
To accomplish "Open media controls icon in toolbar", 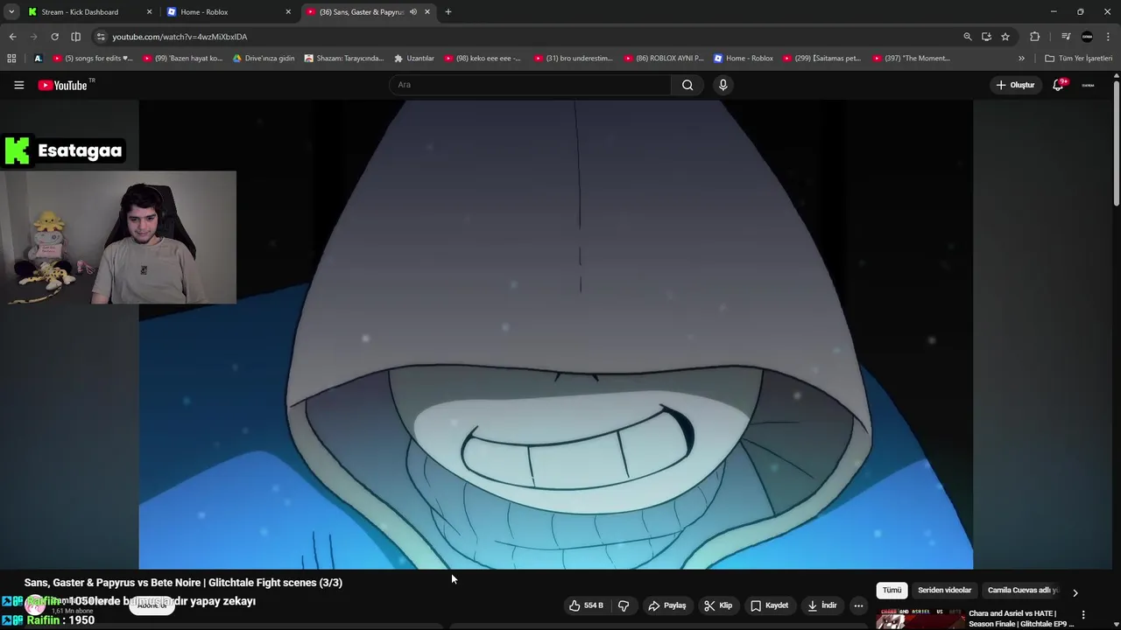I will point(1065,37).
